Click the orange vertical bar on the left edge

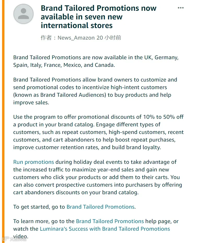pos(3,122)
